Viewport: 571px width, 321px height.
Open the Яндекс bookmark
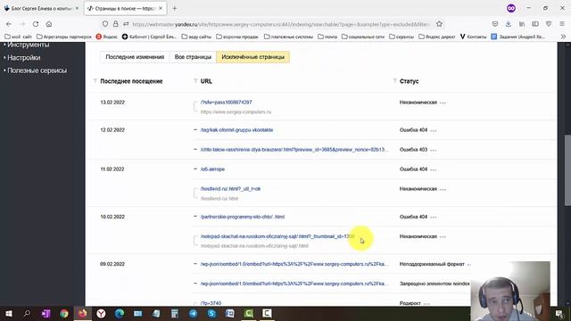tap(107, 37)
